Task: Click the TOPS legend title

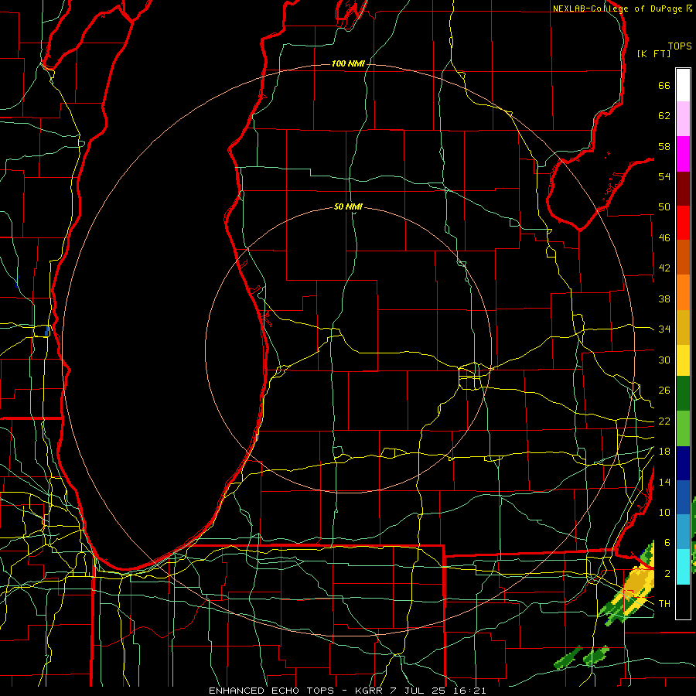Action: coord(680,46)
